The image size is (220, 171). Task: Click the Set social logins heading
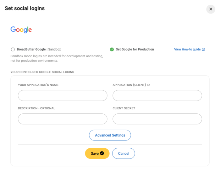pyautogui.click(x=25, y=9)
